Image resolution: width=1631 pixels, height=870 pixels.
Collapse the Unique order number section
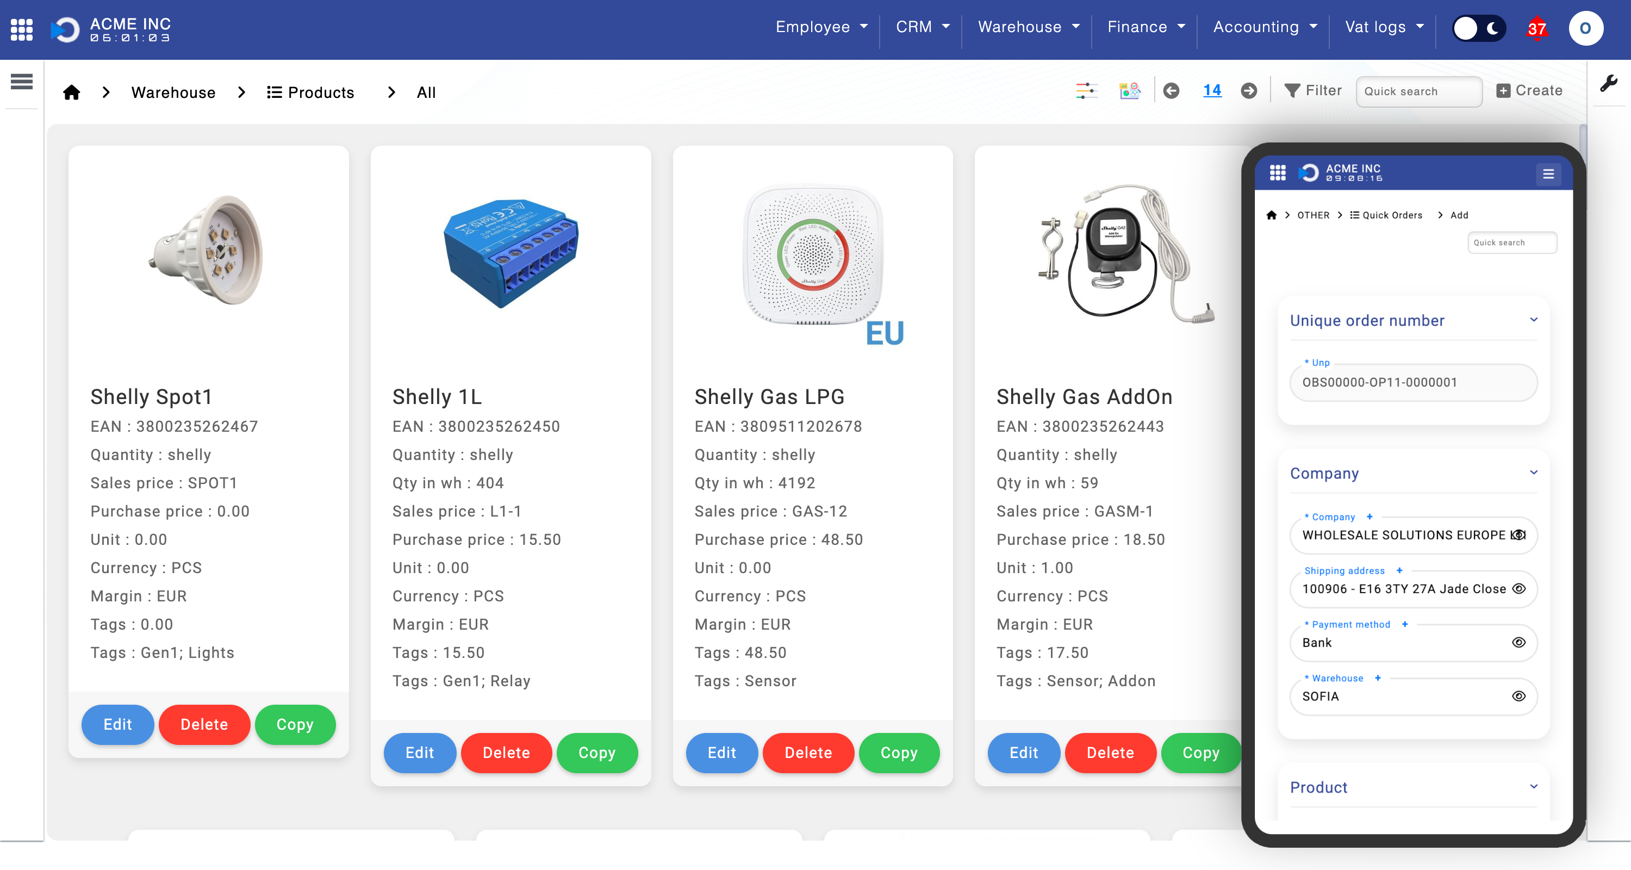[1533, 320]
